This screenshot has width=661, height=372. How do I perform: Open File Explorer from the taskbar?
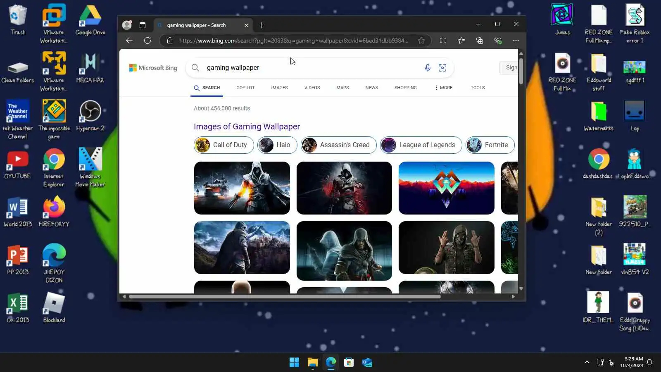[x=312, y=362]
